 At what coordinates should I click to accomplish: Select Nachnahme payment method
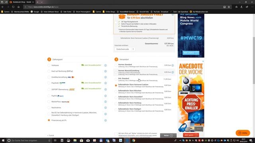pos(49,108)
